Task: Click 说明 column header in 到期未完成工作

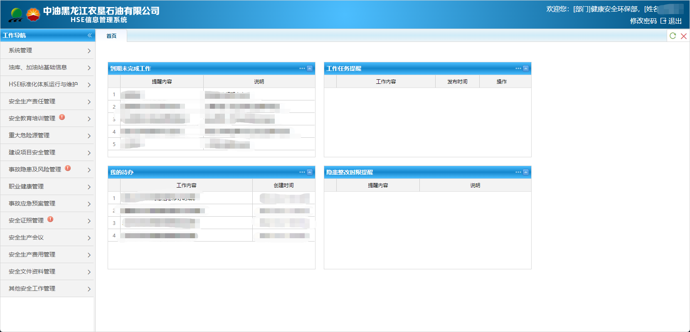Action: 259,81
